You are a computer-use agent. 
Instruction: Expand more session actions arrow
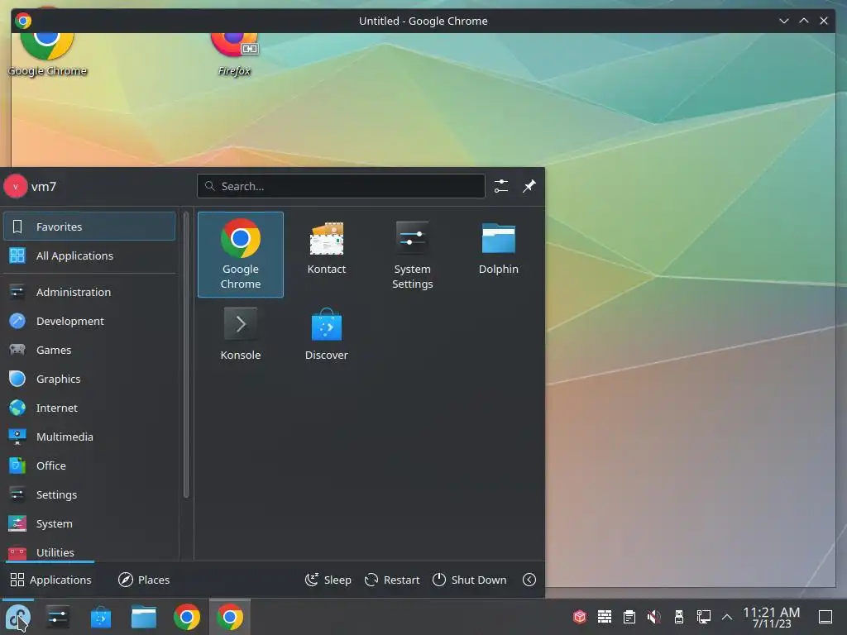pyautogui.click(x=529, y=580)
